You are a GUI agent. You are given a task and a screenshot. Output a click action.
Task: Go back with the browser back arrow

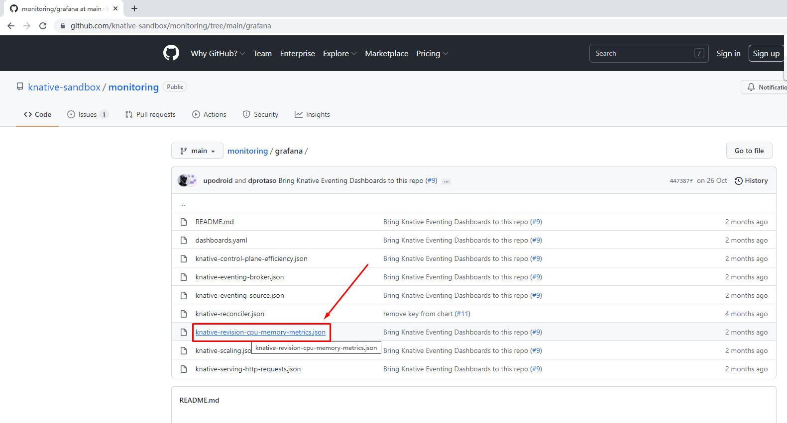tap(11, 26)
